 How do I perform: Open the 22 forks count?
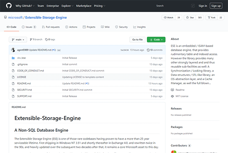pyautogui.click(x=221, y=18)
